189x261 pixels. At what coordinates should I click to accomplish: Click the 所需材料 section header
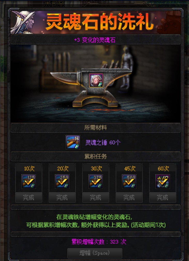click(x=96, y=128)
